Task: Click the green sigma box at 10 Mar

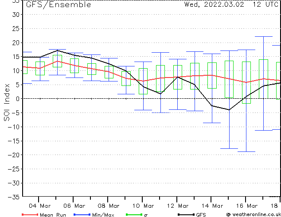Action: (143, 81)
